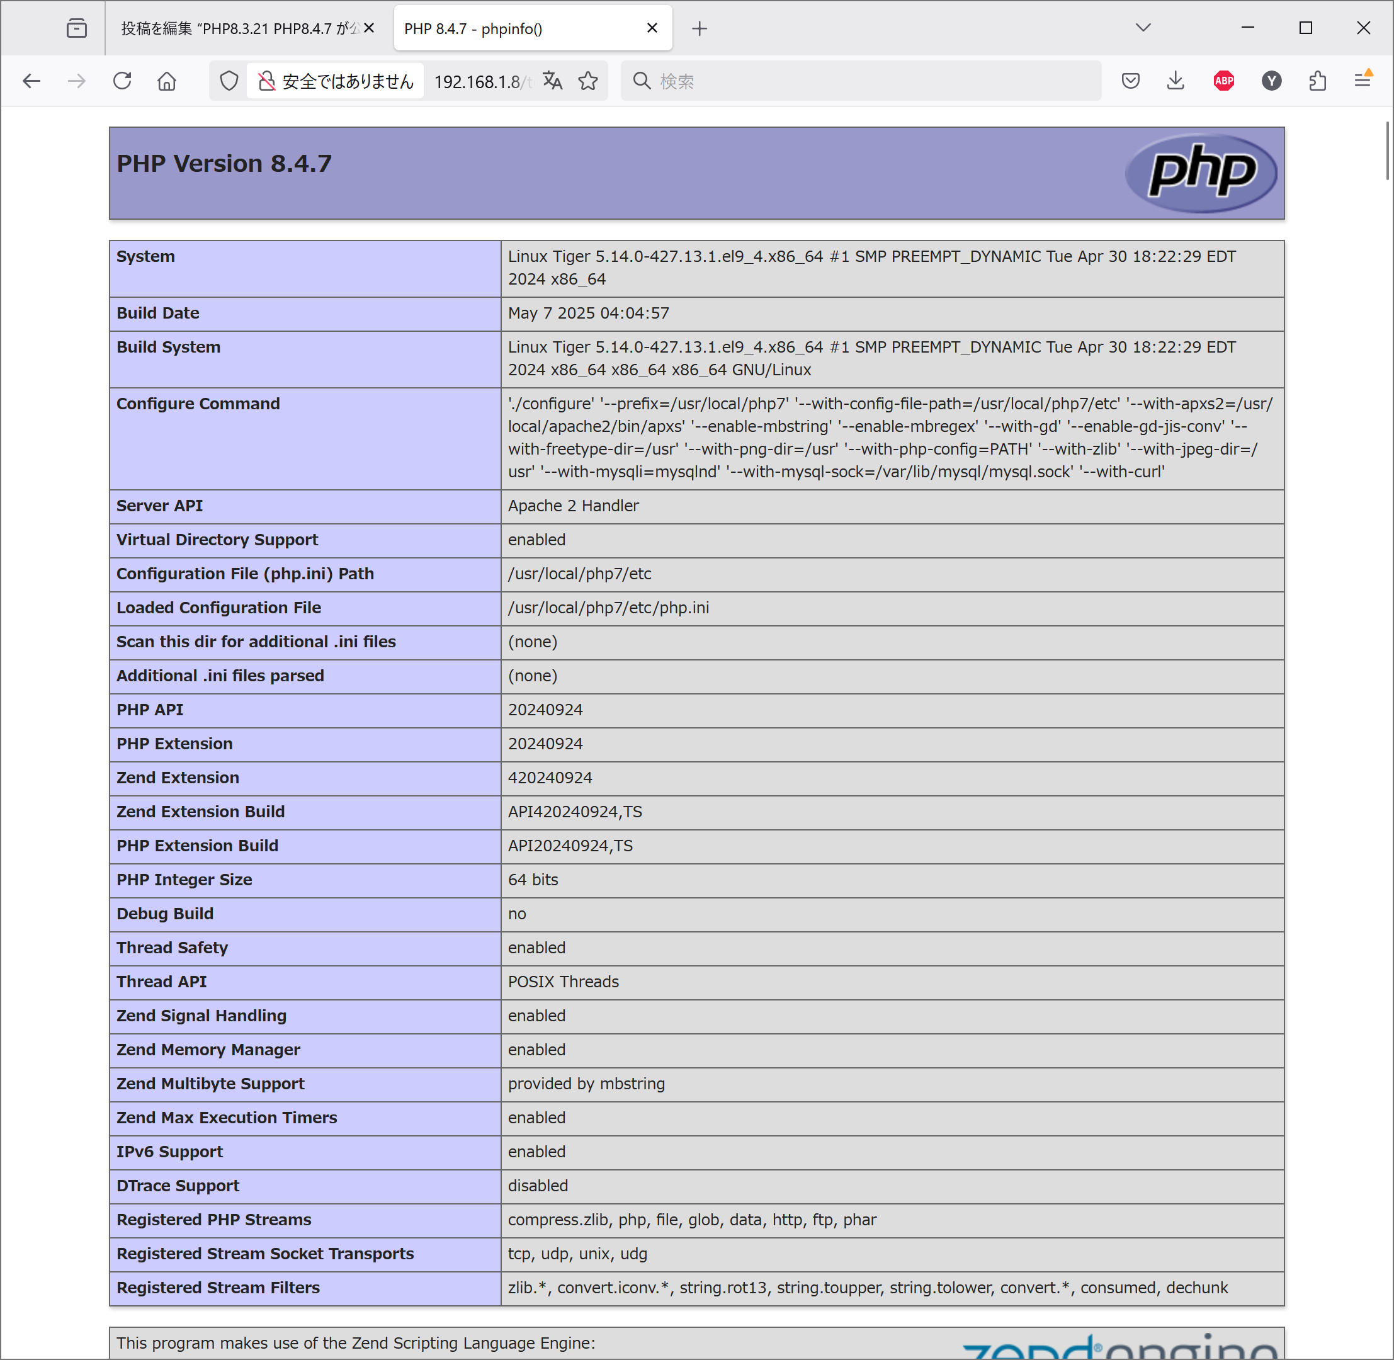Click the Adblock Plus ABP icon

pyautogui.click(x=1223, y=81)
